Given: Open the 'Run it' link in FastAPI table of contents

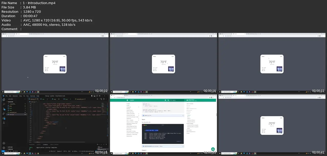Looking at the screenshot, I should click(x=188, y=117).
